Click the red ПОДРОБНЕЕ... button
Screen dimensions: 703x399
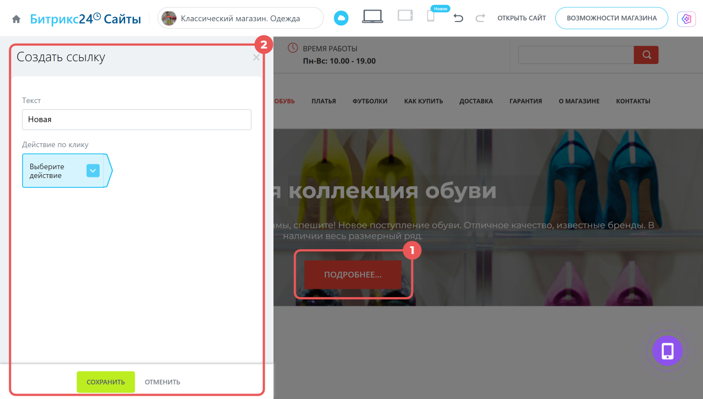[x=353, y=274]
